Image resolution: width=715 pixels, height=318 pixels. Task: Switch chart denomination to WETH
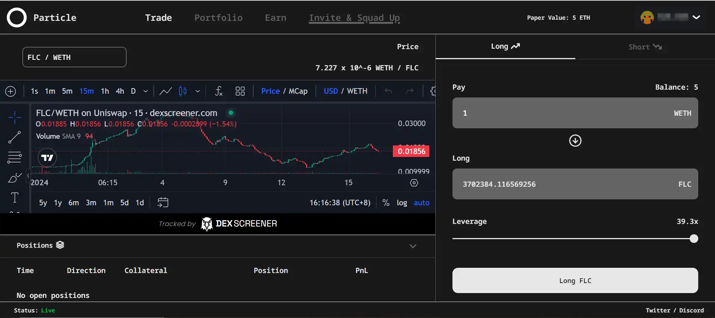click(x=357, y=91)
